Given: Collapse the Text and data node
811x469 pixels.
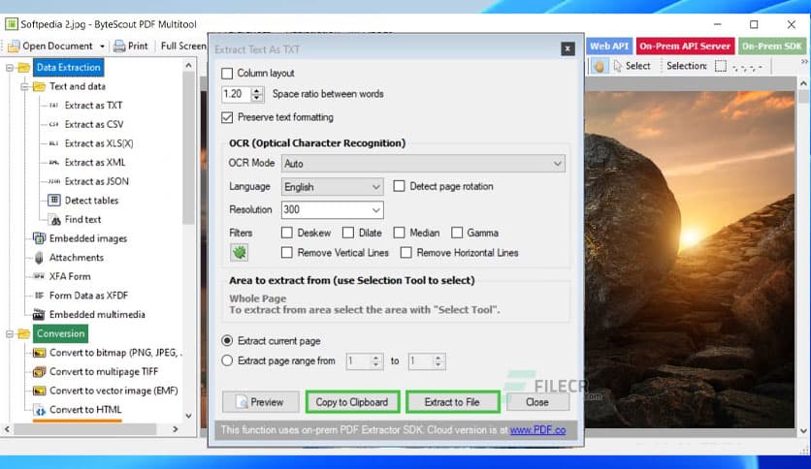Looking at the screenshot, I should point(24,87).
